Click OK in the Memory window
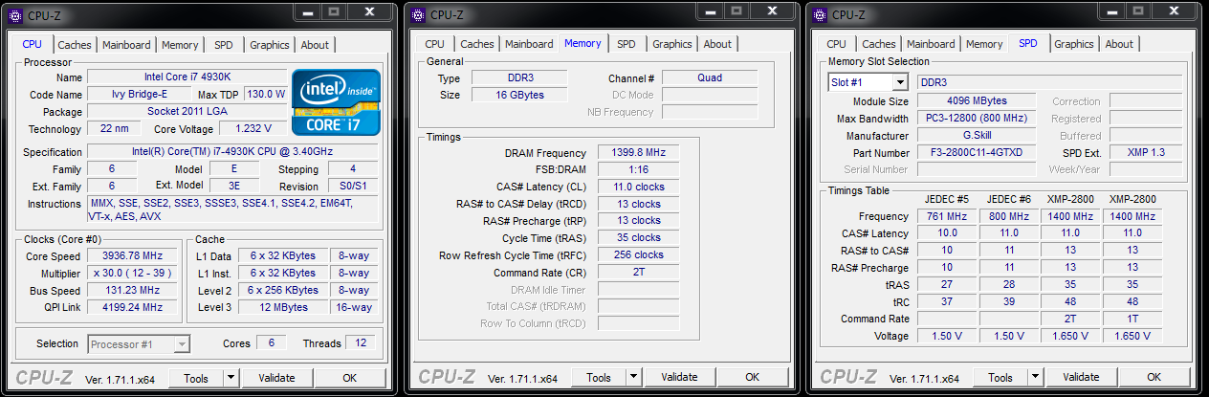1209x397 pixels. coord(752,377)
